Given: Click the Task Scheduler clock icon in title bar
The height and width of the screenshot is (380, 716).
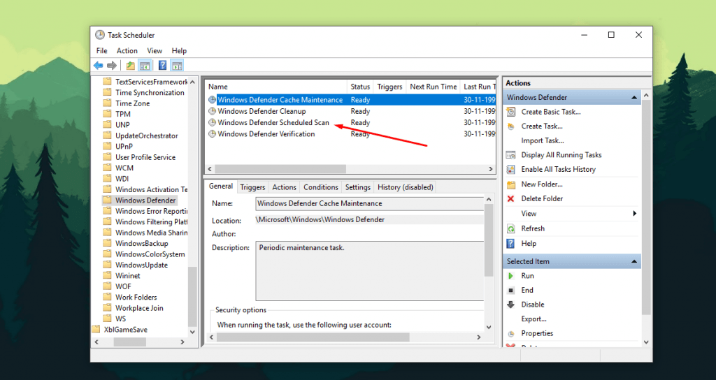Looking at the screenshot, I should [99, 35].
